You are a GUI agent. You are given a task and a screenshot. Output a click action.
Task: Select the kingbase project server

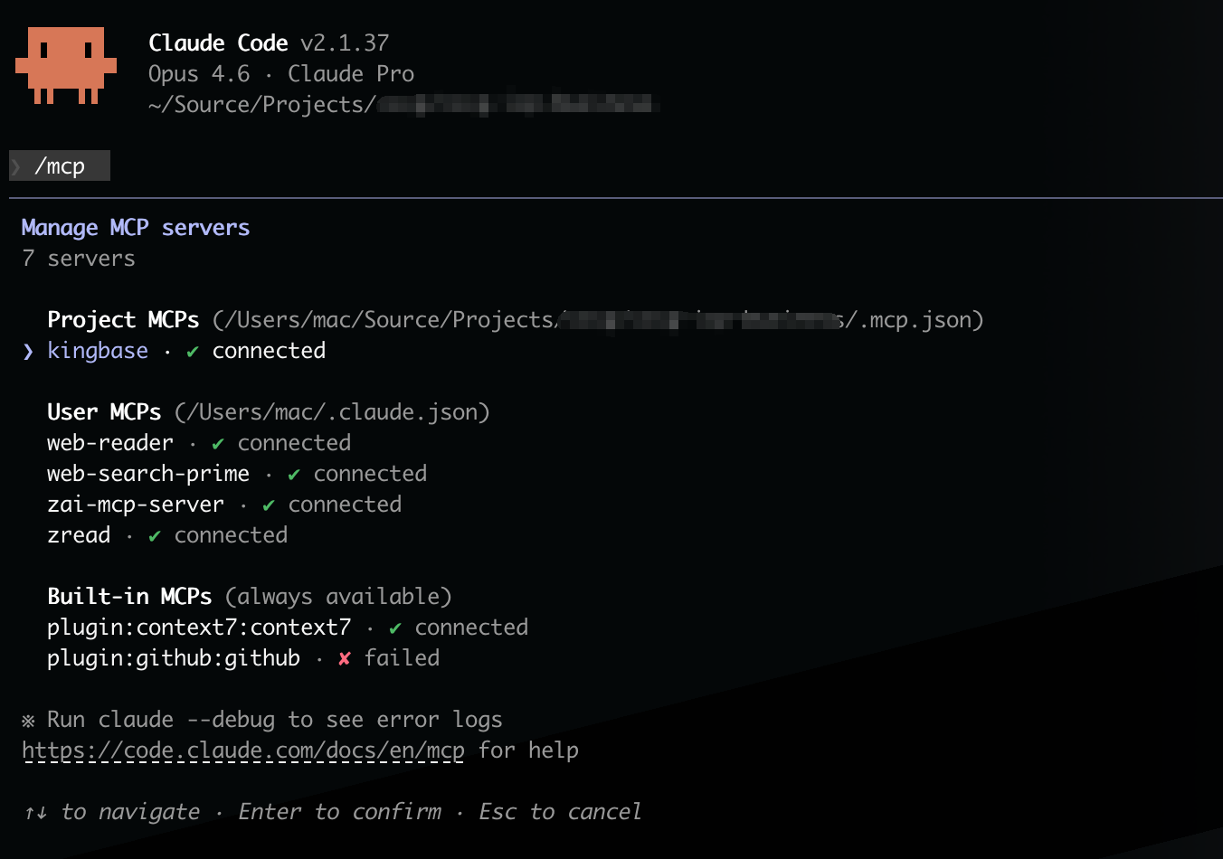tap(98, 351)
